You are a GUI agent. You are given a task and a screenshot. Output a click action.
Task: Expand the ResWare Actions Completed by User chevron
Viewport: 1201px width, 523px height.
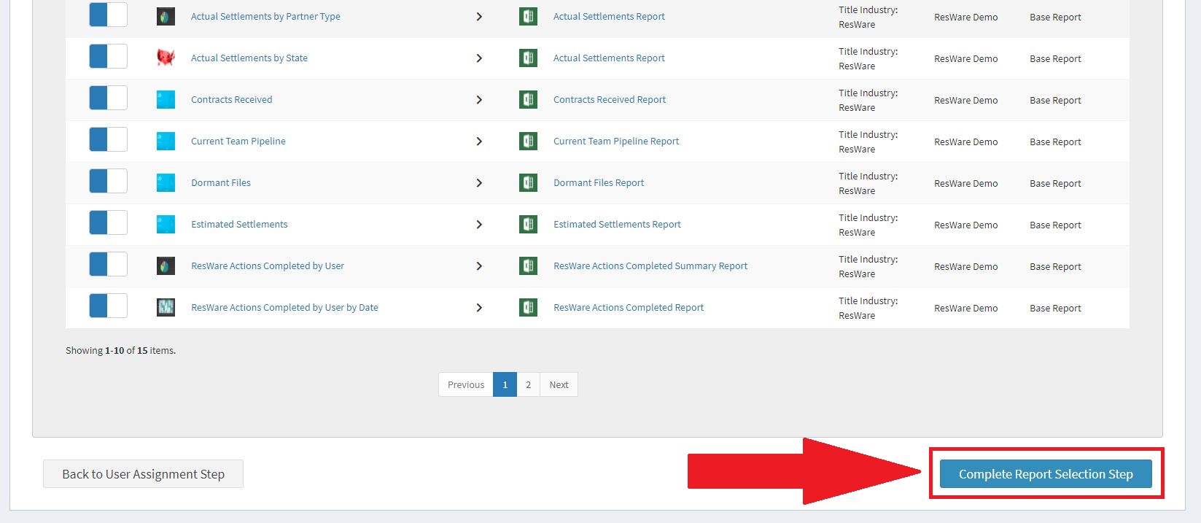[x=479, y=266]
